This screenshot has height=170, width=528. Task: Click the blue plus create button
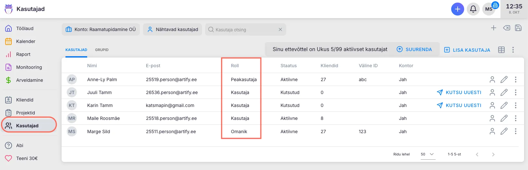click(x=457, y=9)
